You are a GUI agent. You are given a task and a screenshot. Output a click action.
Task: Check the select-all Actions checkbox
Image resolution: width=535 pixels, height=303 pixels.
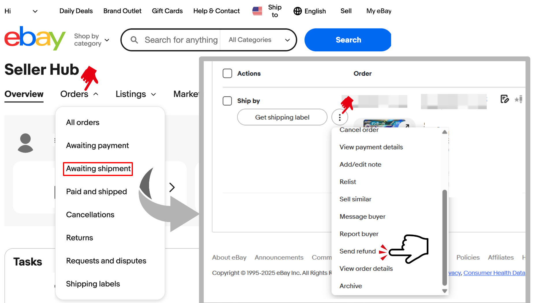[227, 73]
